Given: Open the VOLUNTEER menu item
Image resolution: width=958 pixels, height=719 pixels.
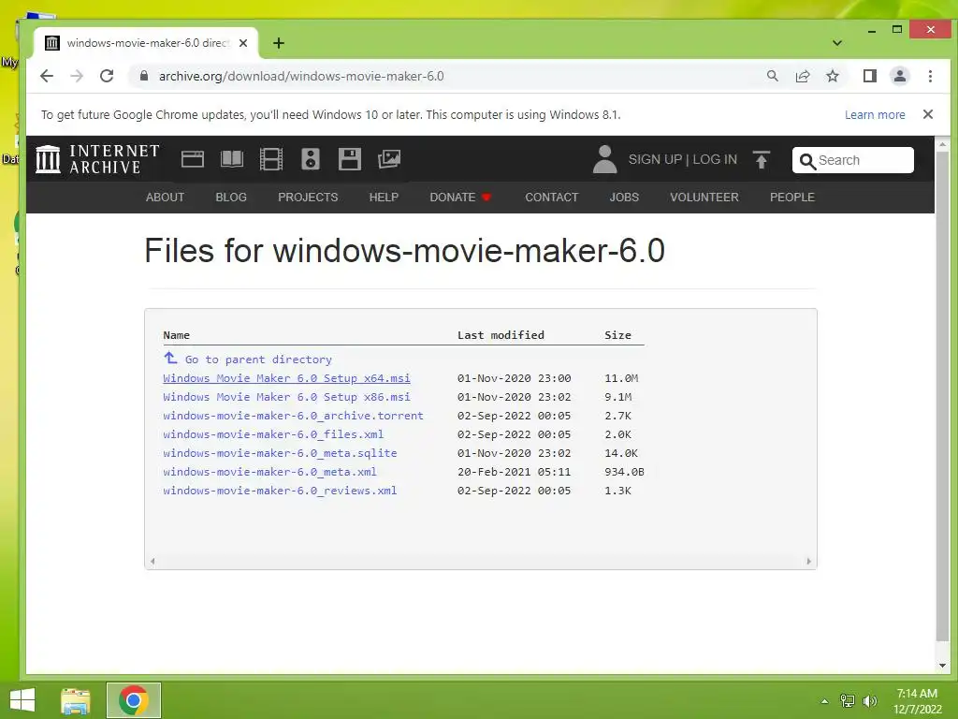Looking at the screenshot, I should tap(704, 197).
